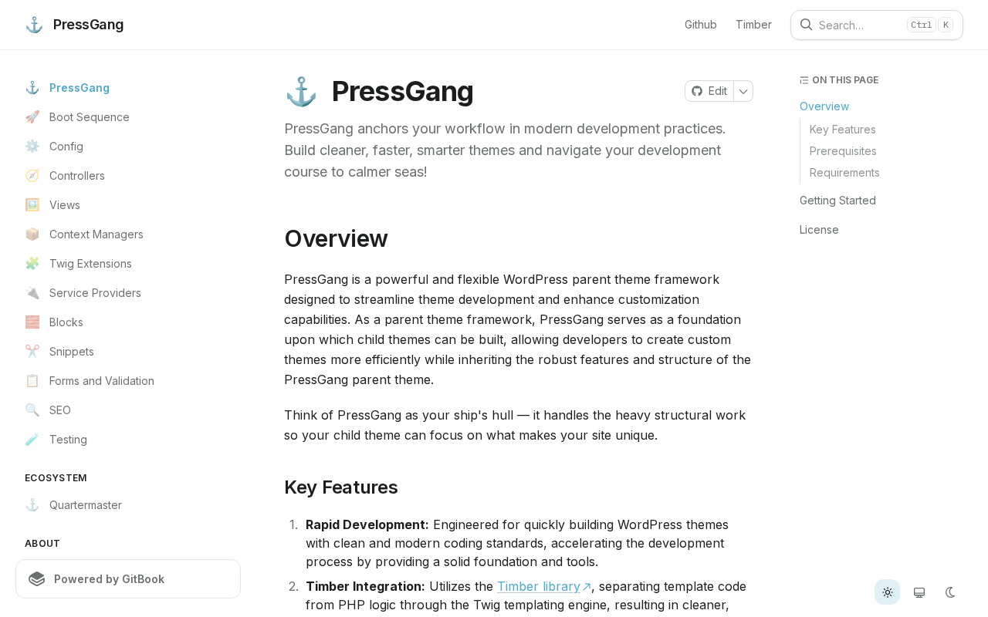Switch to system theme mode

click(x=919, y=592)
